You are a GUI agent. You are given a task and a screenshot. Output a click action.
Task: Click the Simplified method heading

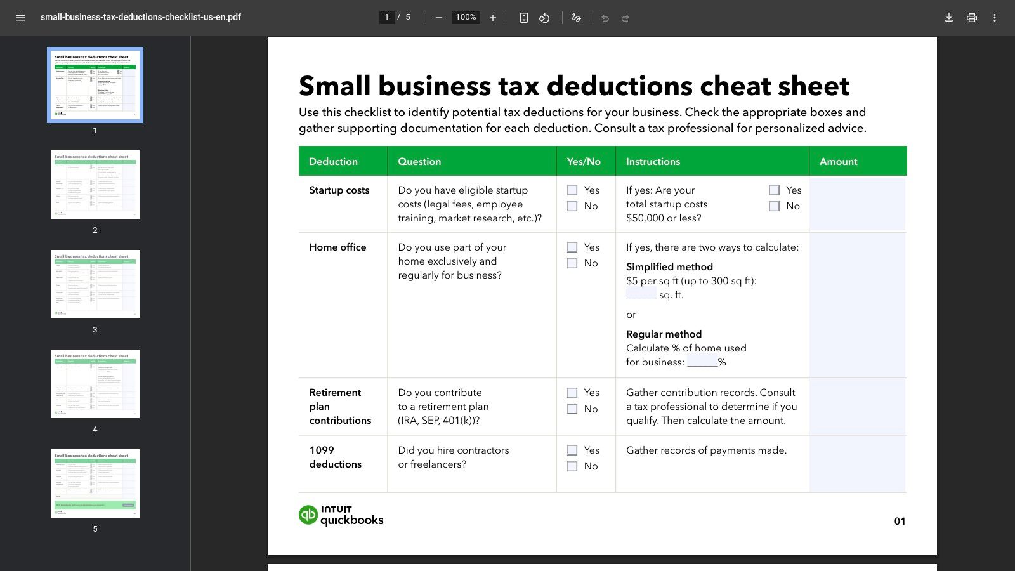click(x=669, y=266)
